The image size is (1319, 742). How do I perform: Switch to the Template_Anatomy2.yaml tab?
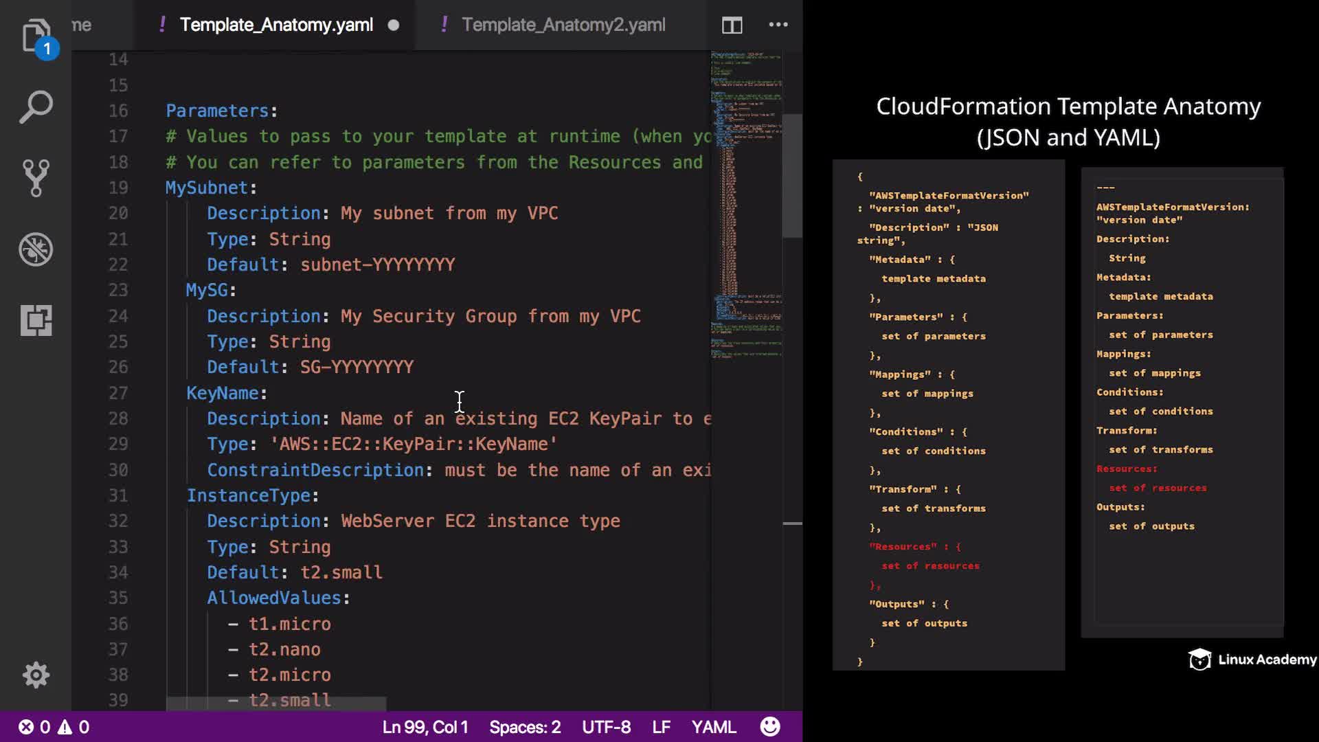(x=563, y=25)
